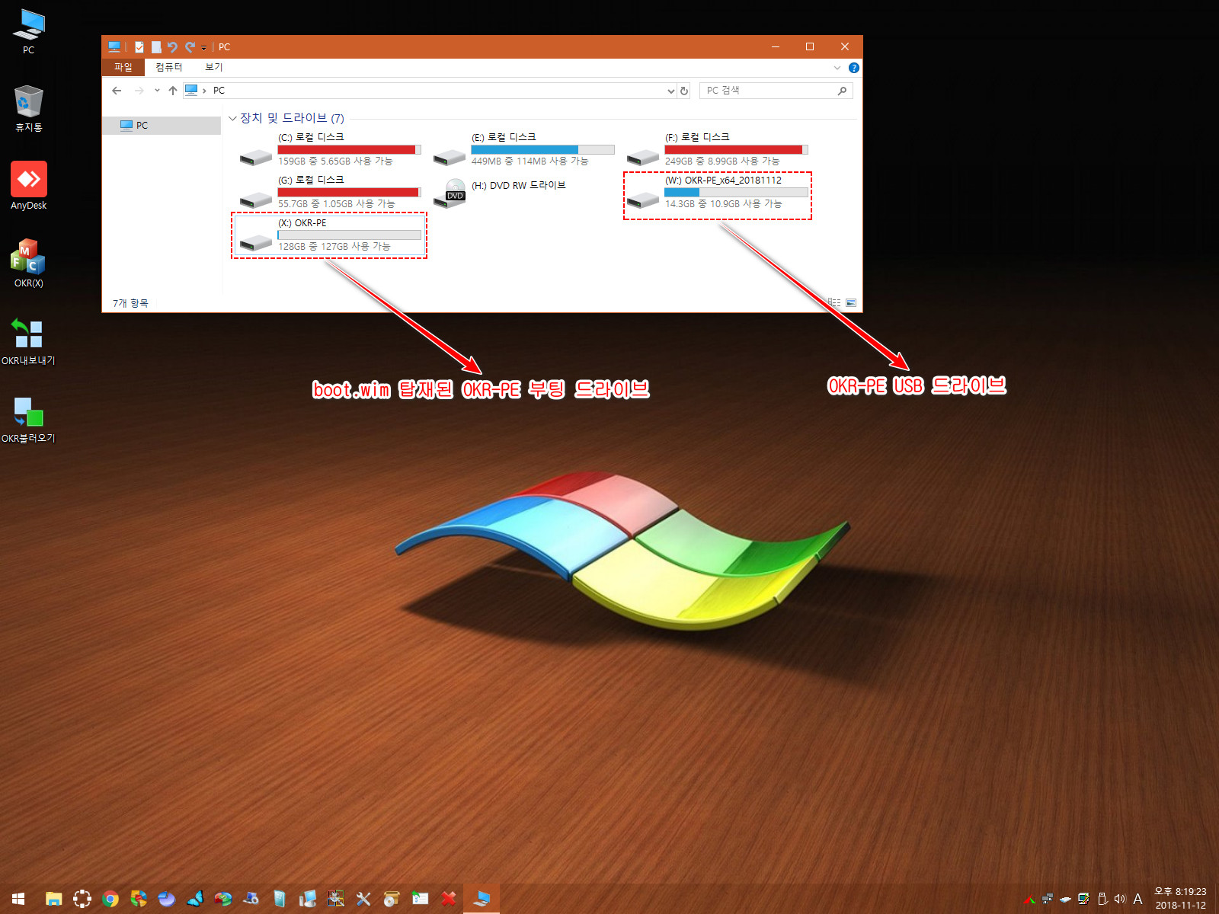Viewport: 1219px width, 914px height.
Task: Open the Recycle Bin desktop icon
Action: coord(28,109)
